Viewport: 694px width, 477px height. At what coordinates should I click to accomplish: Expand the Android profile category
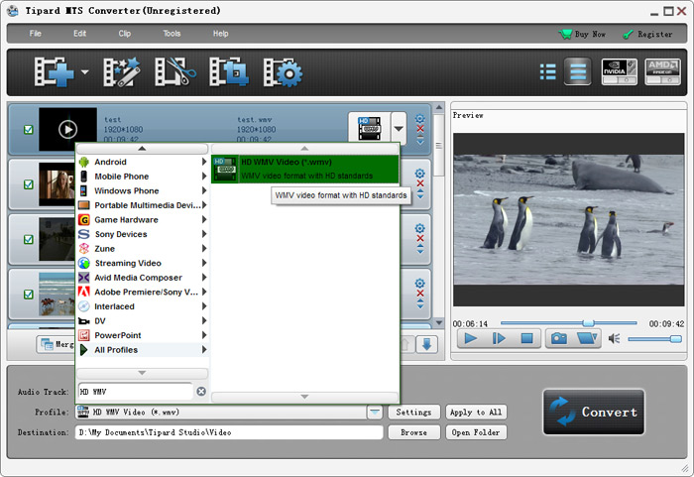click(x=143, y=162)
